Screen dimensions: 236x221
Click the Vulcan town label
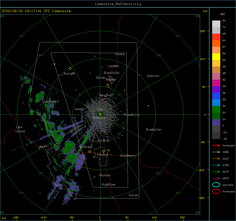[133, 195]
